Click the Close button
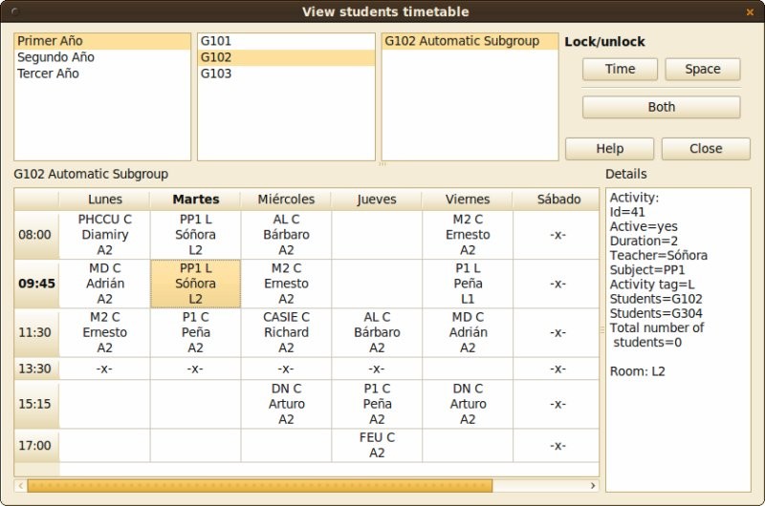765x506 pixels. [x=706, y=149]
